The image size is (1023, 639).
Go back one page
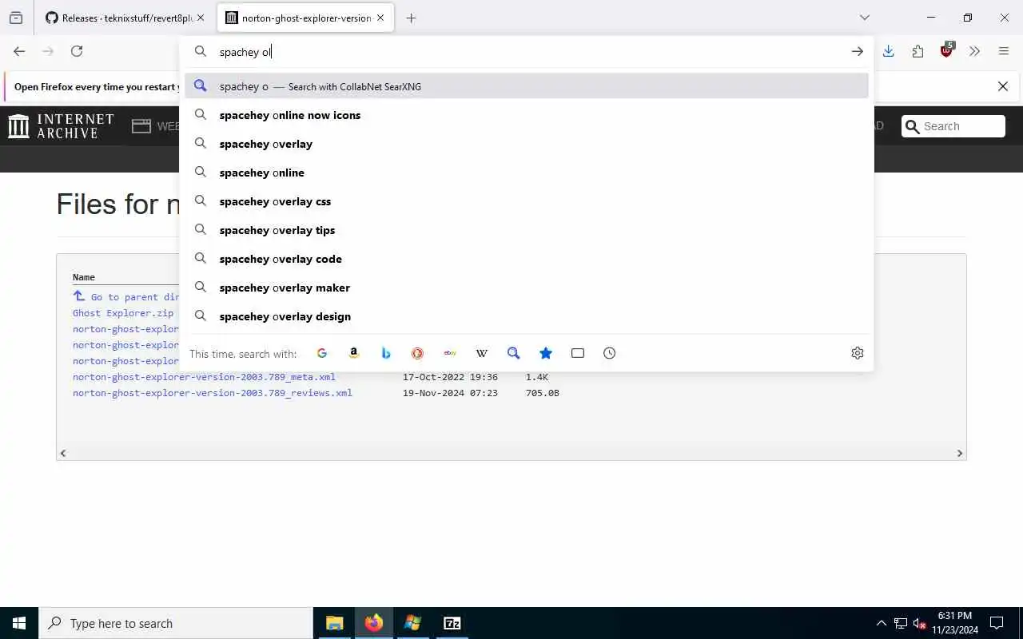19,51
